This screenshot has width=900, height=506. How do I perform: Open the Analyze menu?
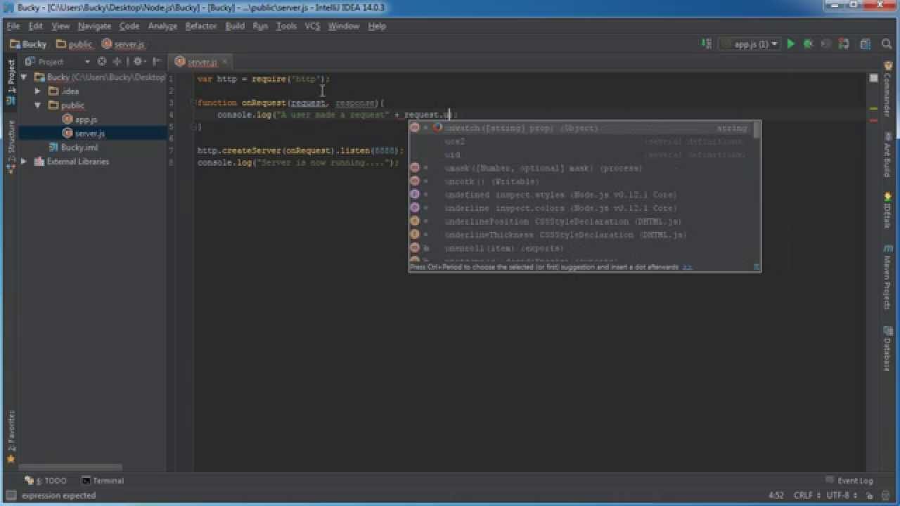[x=162, y=26]
